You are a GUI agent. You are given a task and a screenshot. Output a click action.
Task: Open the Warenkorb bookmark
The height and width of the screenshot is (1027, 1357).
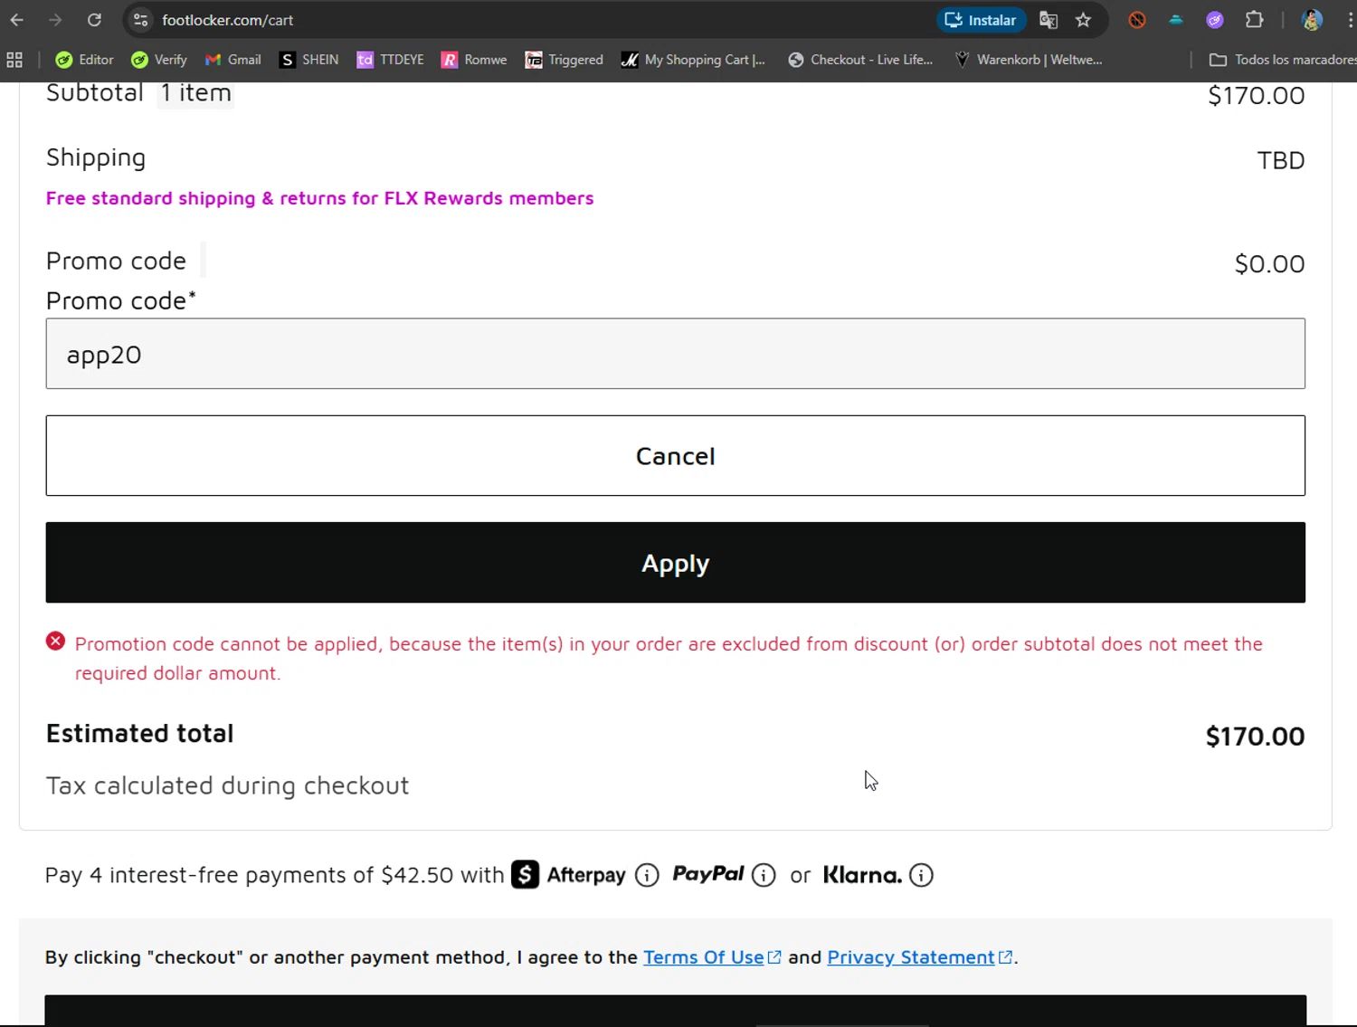1028,60
